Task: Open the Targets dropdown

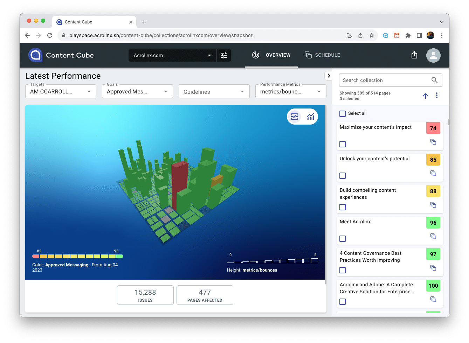Action: [x=61, y=91]
